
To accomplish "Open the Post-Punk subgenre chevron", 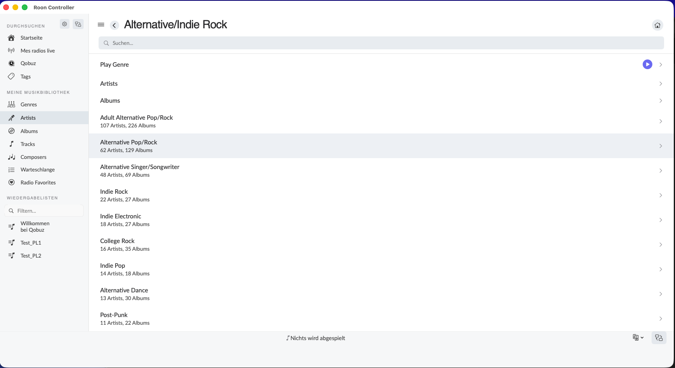I will (660, 319).
